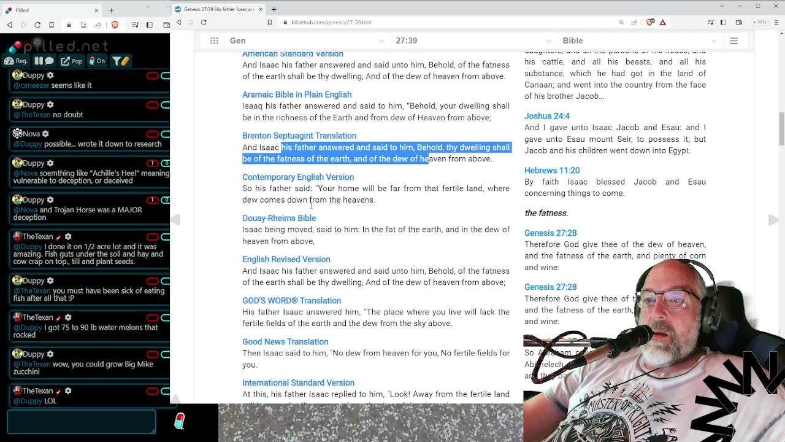The width and height of the screenshot is (785, 442).
Task: Click the Brave Rewards triangle icon
Action: 663,22
